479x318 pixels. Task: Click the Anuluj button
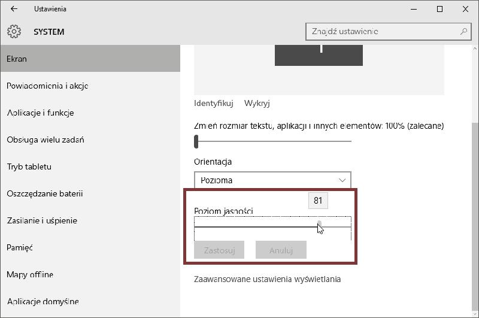pos(281,250)
